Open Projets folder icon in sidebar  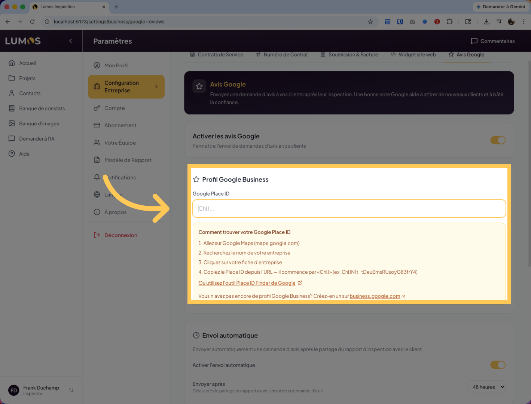[12, 78]
